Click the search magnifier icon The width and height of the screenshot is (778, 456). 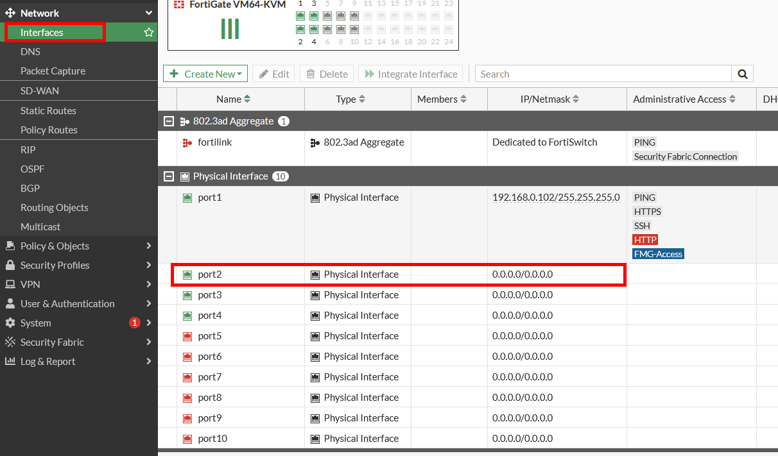coord(742,74)
